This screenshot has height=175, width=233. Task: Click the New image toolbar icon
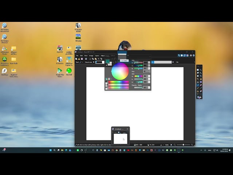[x=76, y=59]
